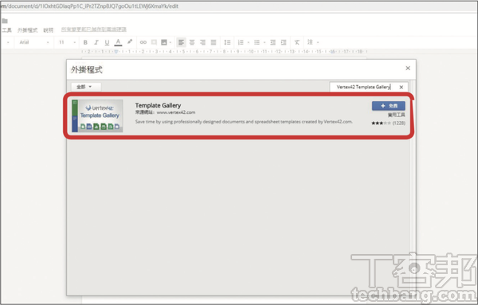Decrease the paragraph indent
The height and width of the screenshot is (305, 478).
[x=272, y=42]
